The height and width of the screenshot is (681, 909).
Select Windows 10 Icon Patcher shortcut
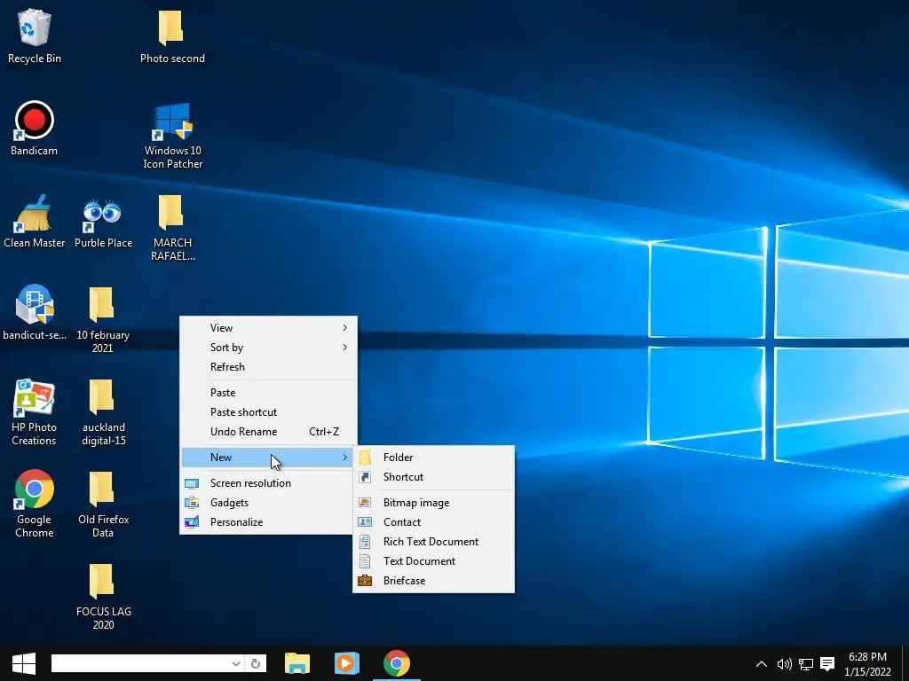[172, 135]
